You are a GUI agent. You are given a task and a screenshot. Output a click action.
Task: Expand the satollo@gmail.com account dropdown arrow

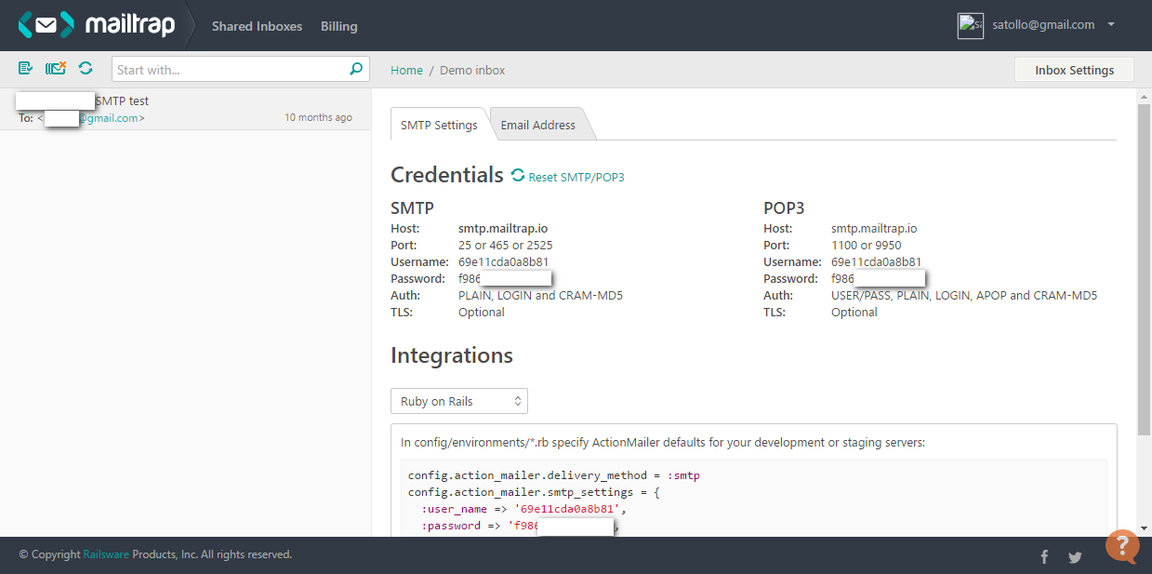(x=1112, y=25)
